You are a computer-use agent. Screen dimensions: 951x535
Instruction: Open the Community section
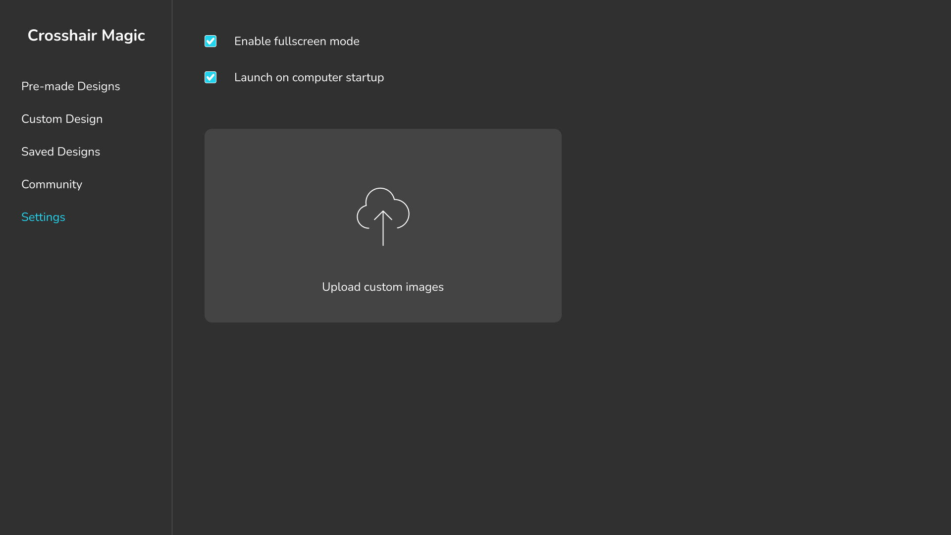(52, 184)
